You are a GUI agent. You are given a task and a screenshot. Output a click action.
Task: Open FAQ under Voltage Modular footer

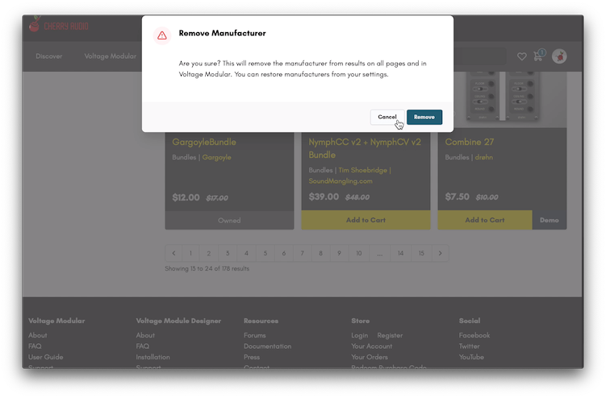pyautogui.click(x=35, y=346)
